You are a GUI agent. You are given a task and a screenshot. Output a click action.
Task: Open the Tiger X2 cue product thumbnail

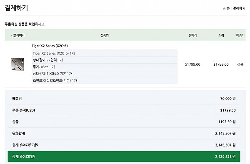click(x=17, y=64)
